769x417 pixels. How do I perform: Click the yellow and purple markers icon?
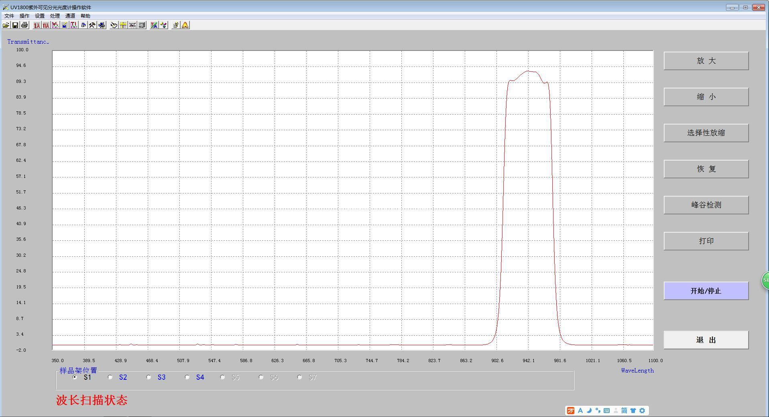[x=163, y=25]
